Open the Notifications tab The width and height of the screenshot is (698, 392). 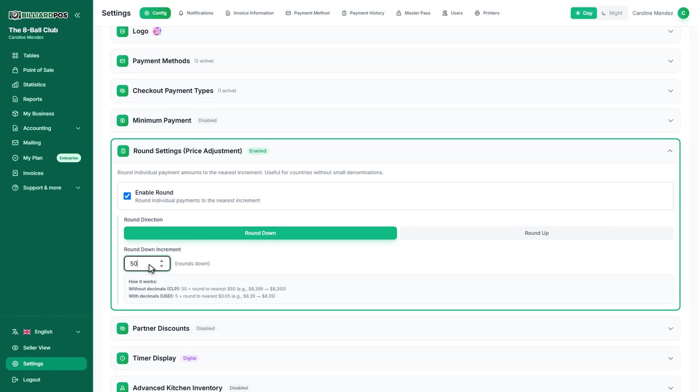coord(196,13)
